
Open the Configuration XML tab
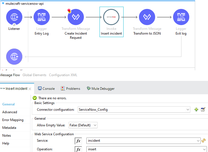pos(63,75)
